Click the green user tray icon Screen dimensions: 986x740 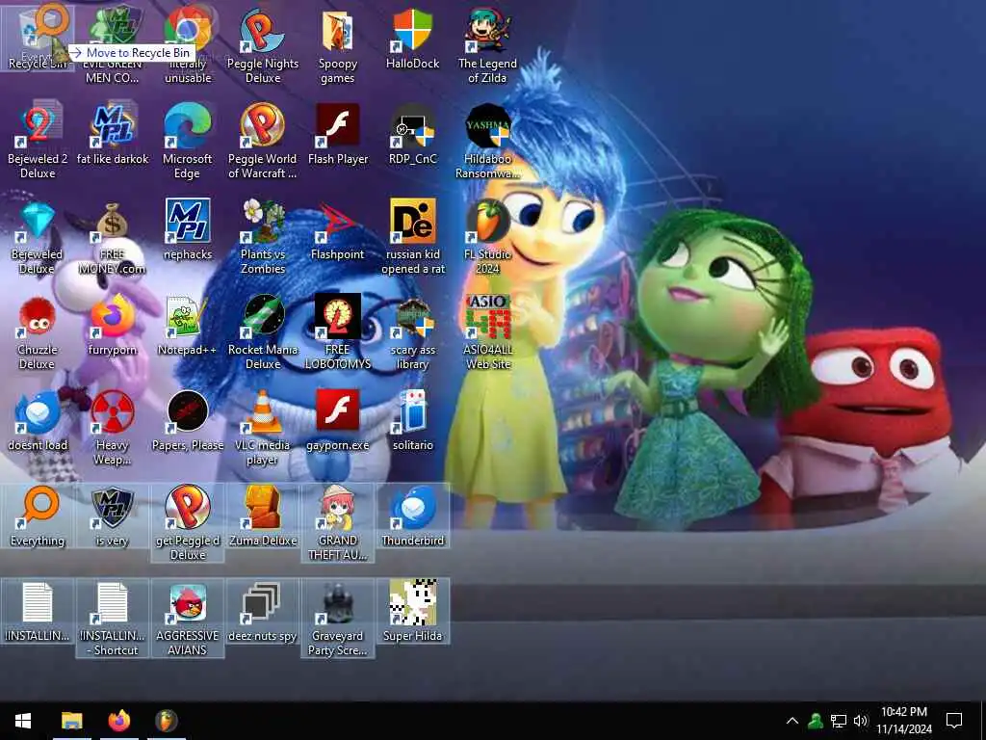point(816,721)
